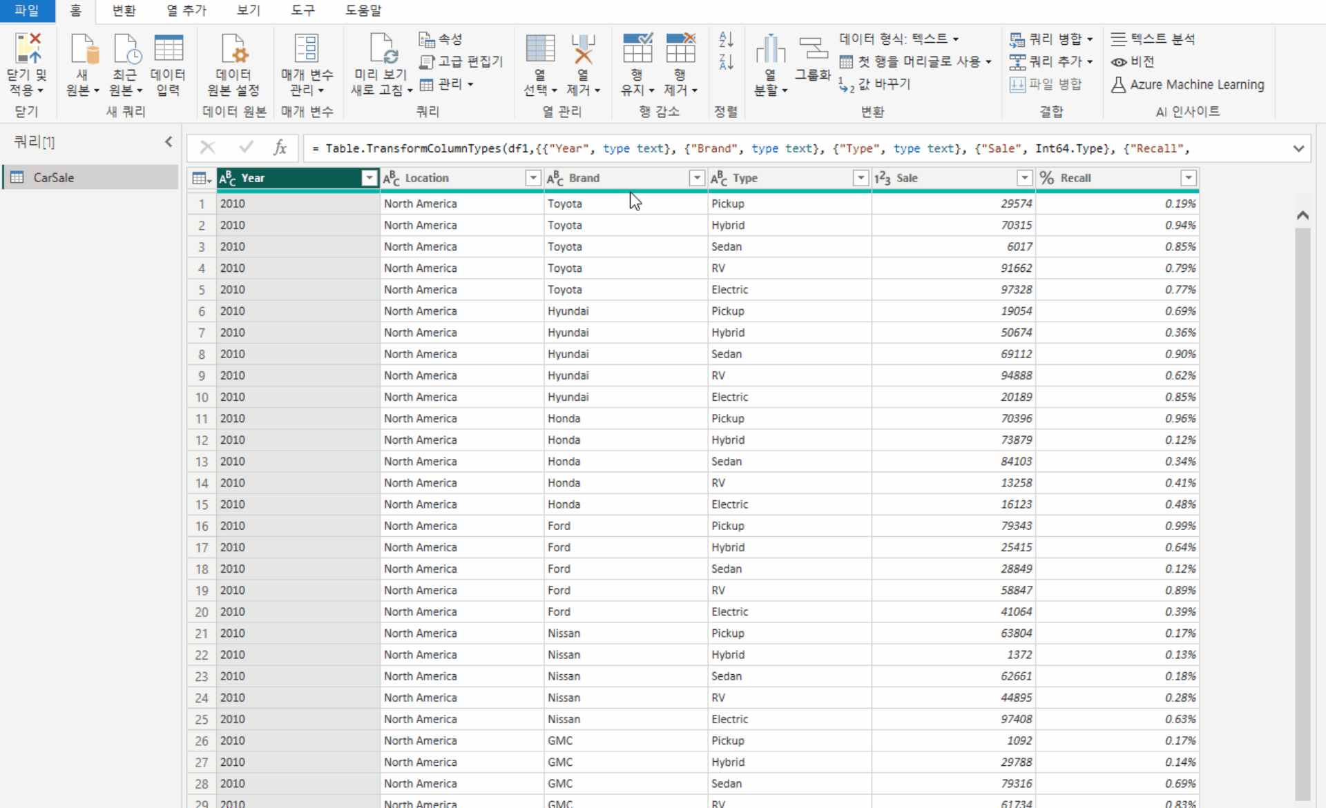The image size is (1326, 808).
Task: Open 데이터 원본 설정 icon
Action: 234,48
